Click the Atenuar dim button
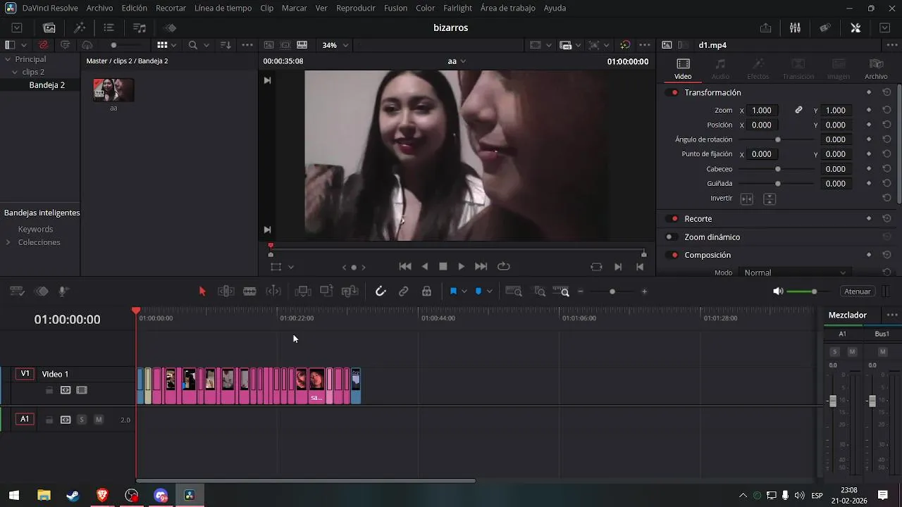Viewport: 902px width, 507px height. (x=858, y=292)
